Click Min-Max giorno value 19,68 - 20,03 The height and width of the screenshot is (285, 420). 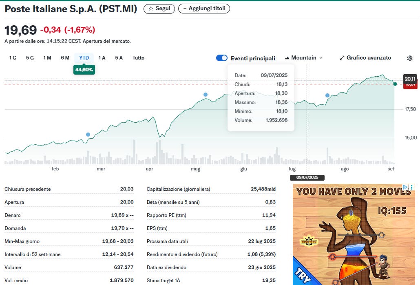[x=118, y=241]
